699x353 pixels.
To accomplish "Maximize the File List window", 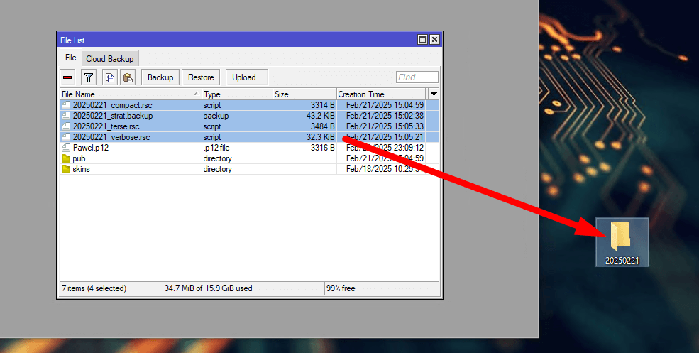I will pyautogui.click(x=422, y=40).
